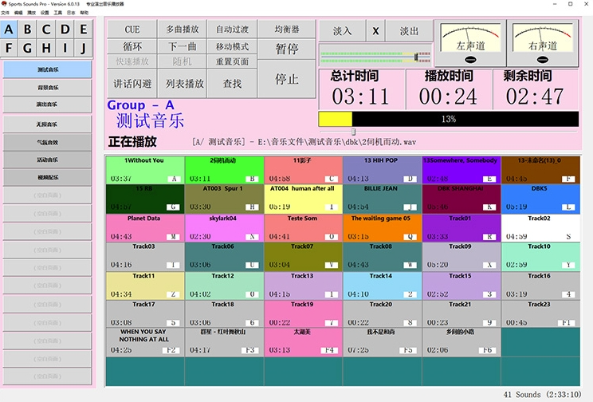The width and height of the screenshot is (593, 402).
Task: Play the Planet Data pad
Action: coord(145,228)
